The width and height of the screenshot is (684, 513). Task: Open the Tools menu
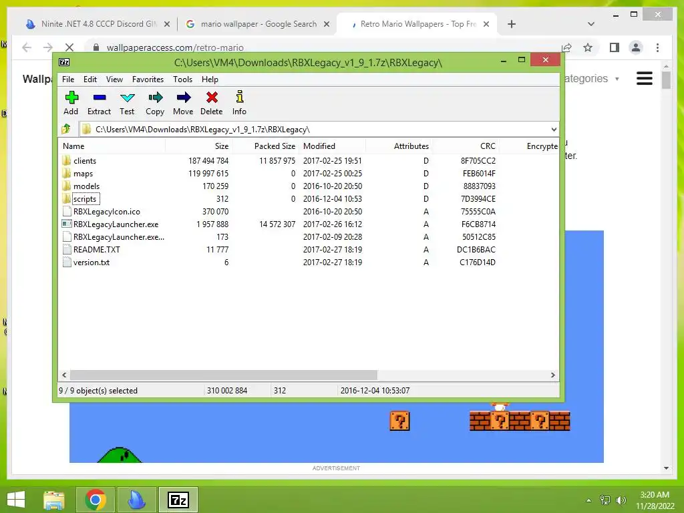(x=182, y=79)
